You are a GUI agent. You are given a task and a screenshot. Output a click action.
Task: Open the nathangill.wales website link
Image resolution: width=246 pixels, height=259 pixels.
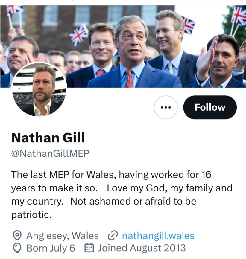[x=158, y=236]
